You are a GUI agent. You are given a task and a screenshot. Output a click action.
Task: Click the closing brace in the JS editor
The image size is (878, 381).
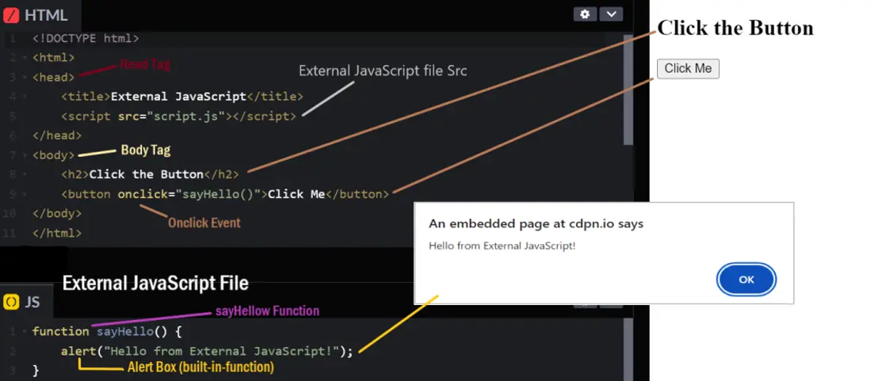click(x=36, y=371)
